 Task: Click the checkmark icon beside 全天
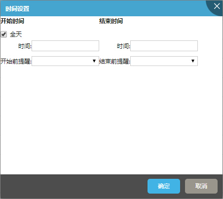(x=3, y=34)
